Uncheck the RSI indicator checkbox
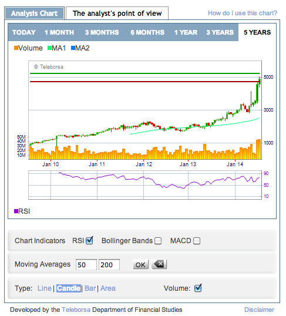The width and height of the screenshot is (286, 316). tap(89, 240)
